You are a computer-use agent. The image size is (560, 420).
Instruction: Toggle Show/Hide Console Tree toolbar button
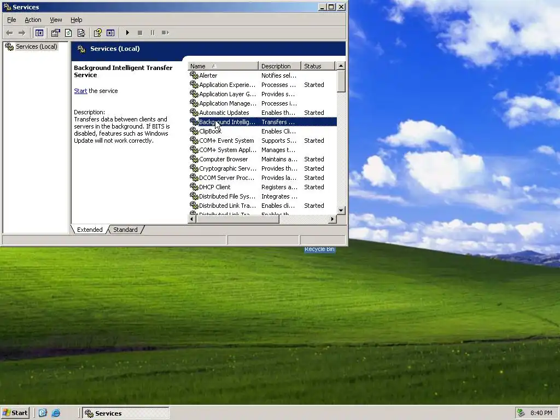point(39,33)
